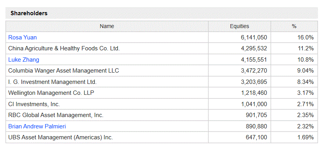This screenshot has height=151, width=325.
Task: Select UBS Asset Management (Americas) Inc. cell
Action: (x=107, y=137)
